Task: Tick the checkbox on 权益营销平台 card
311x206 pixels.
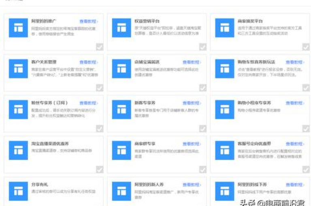Action: [203, 47]
